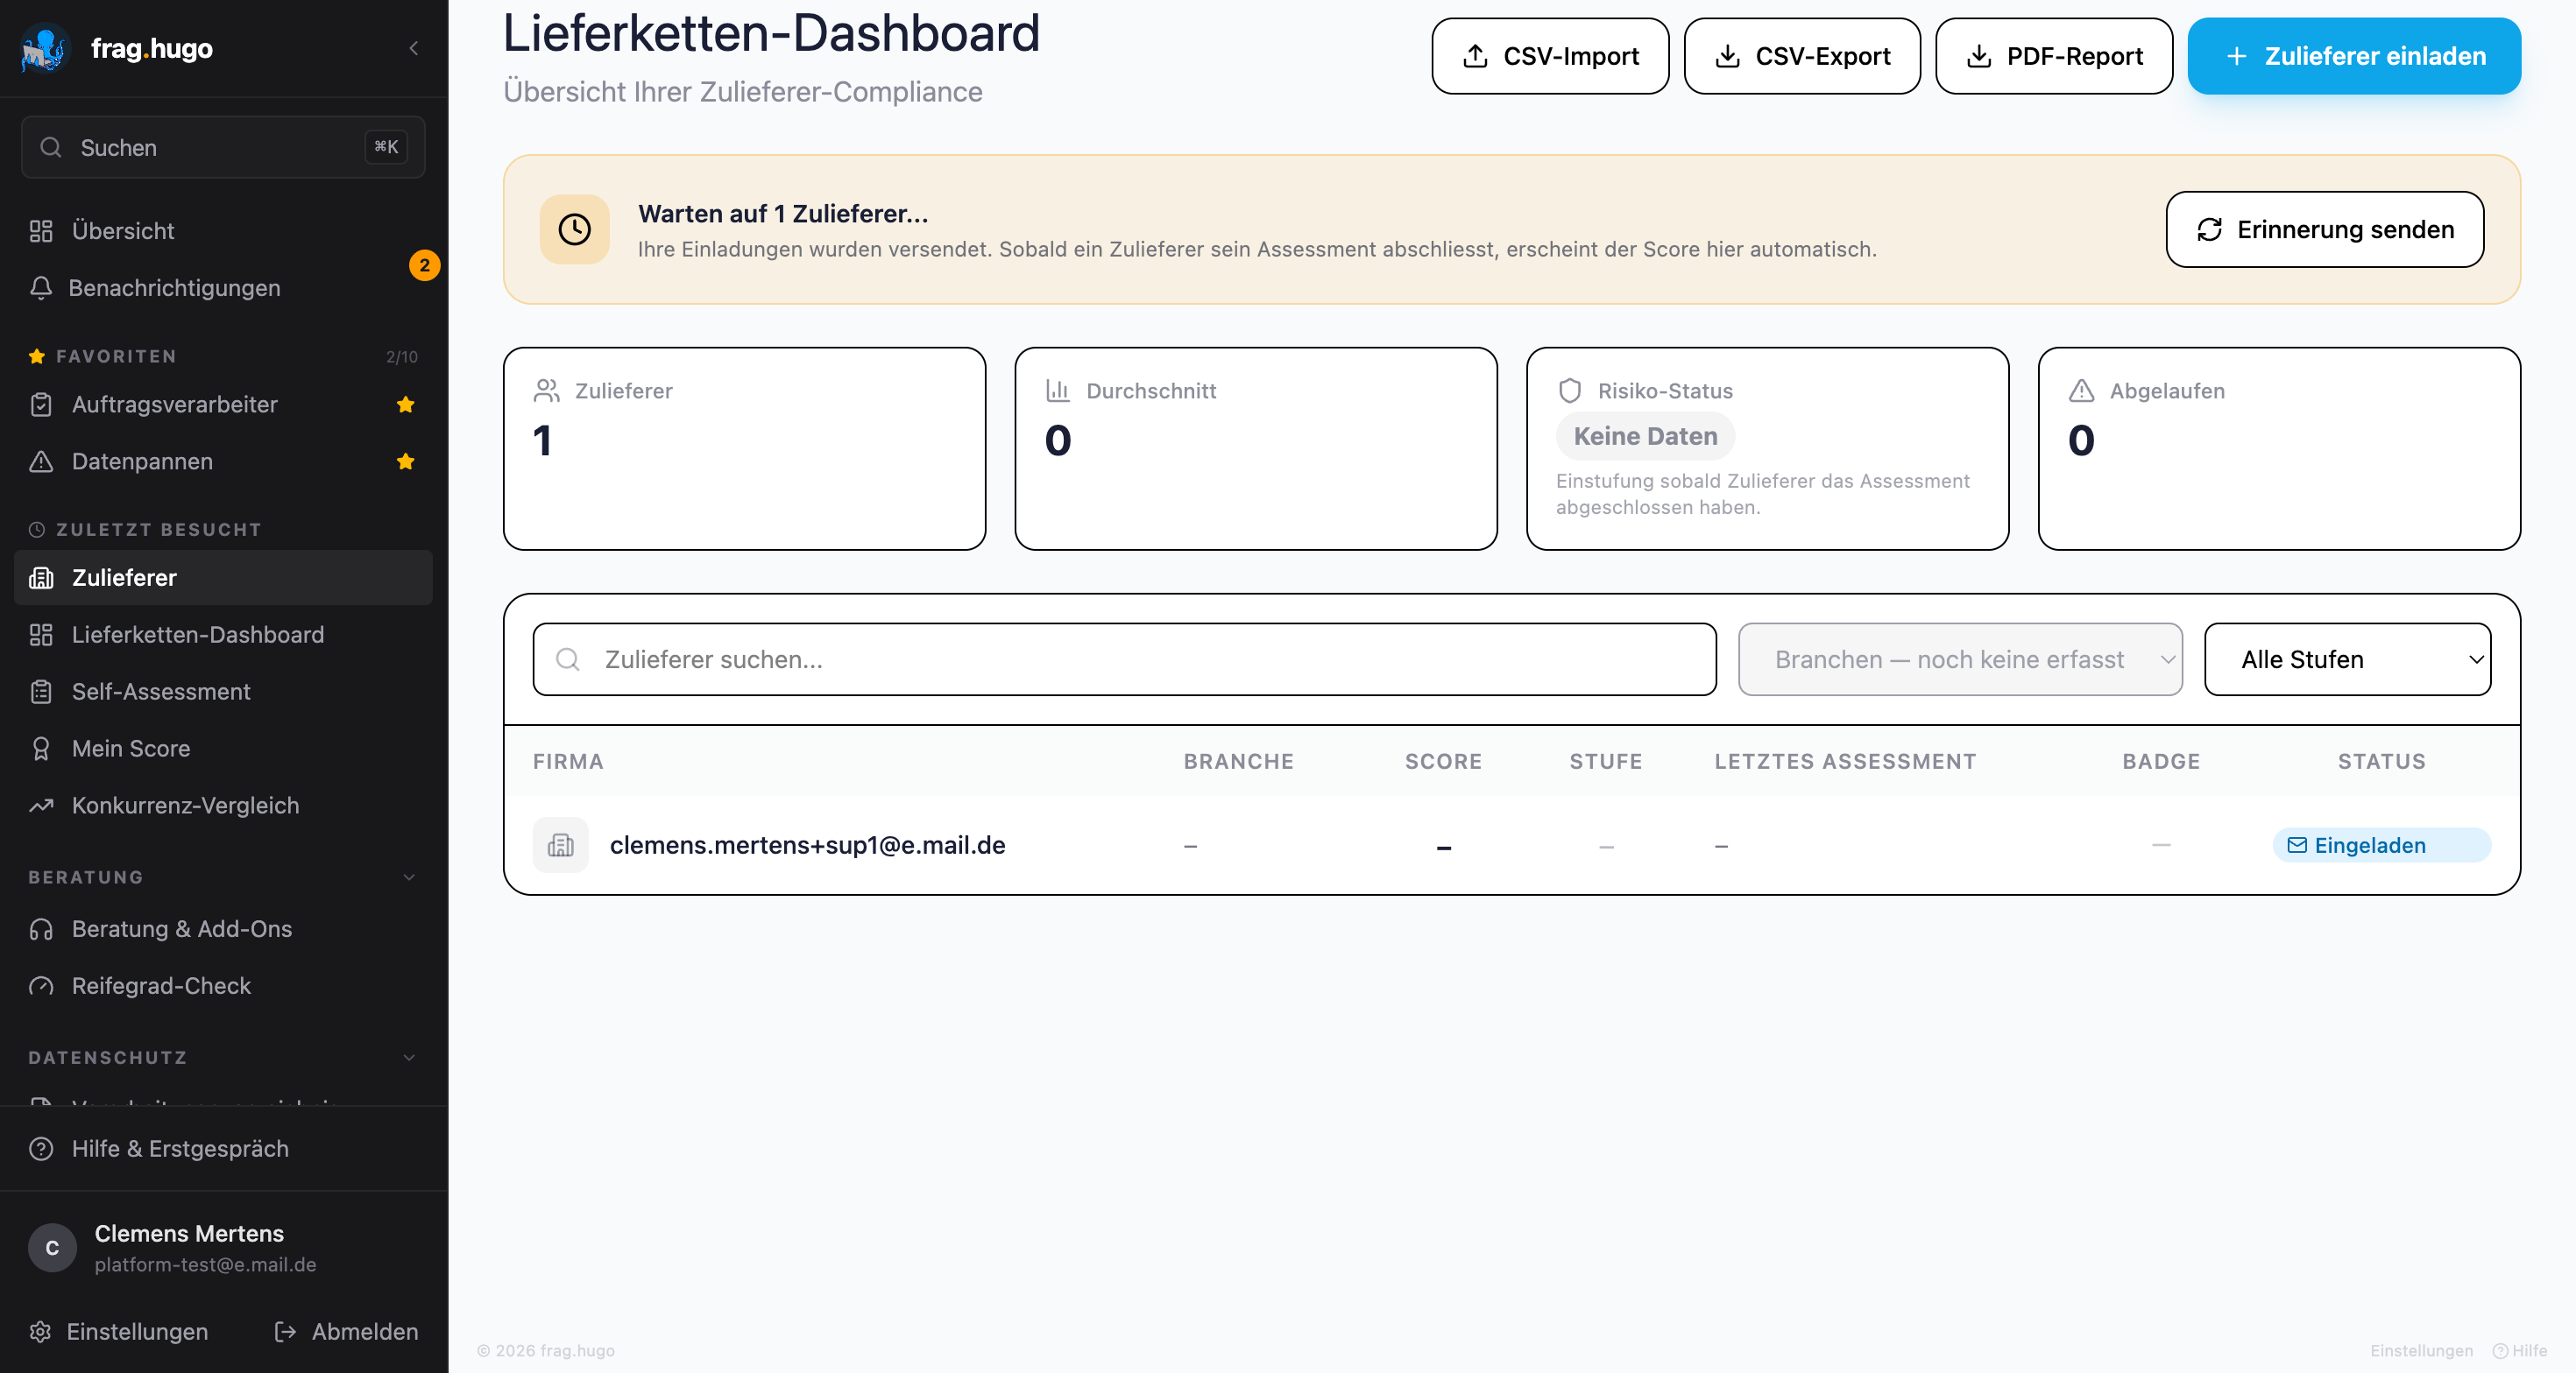Click the Einstellungen gear icon
The height and width of the screenshot is (1373, 2576).
(x=40, y=1332)
